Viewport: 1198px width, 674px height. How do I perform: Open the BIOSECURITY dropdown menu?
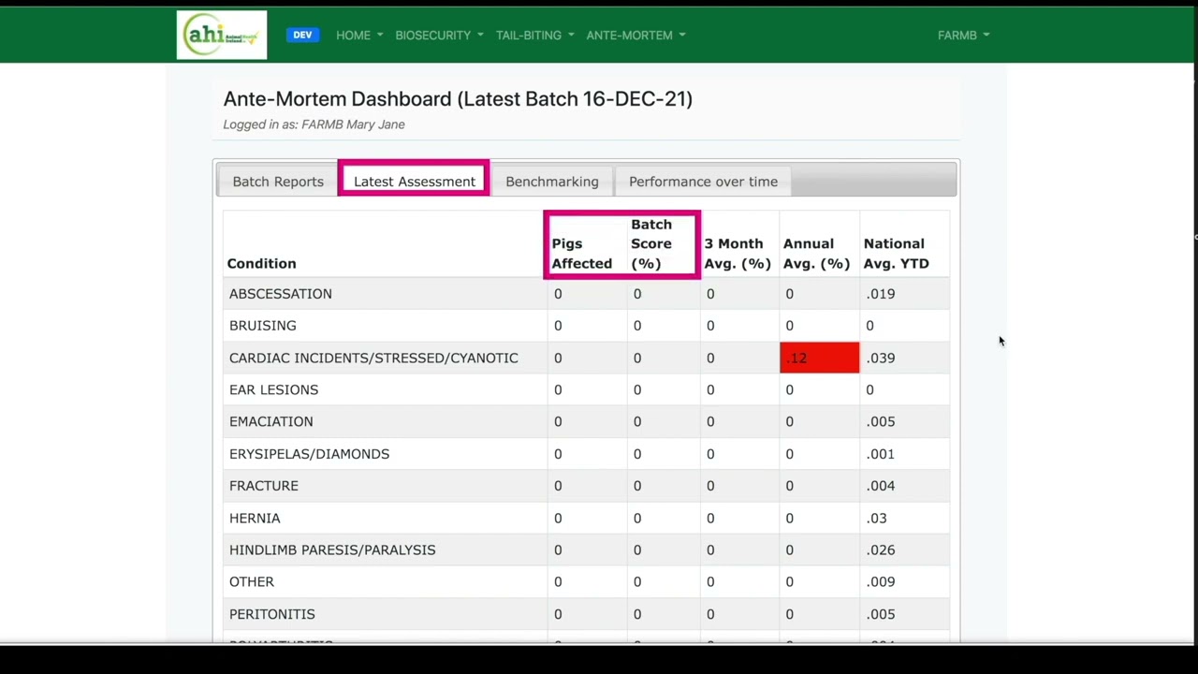(x=439, y=35)
